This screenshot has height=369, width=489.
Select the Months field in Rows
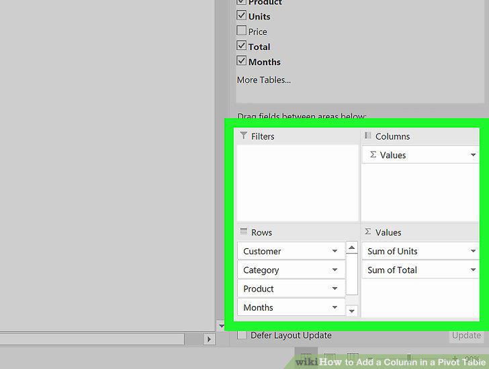(x=292, y=307)
